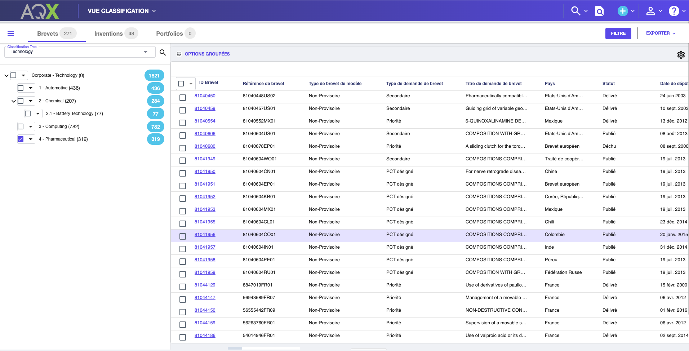Sort by Pays column header
The width and height of the screenshot is (689, 351).
click(550, 84)
